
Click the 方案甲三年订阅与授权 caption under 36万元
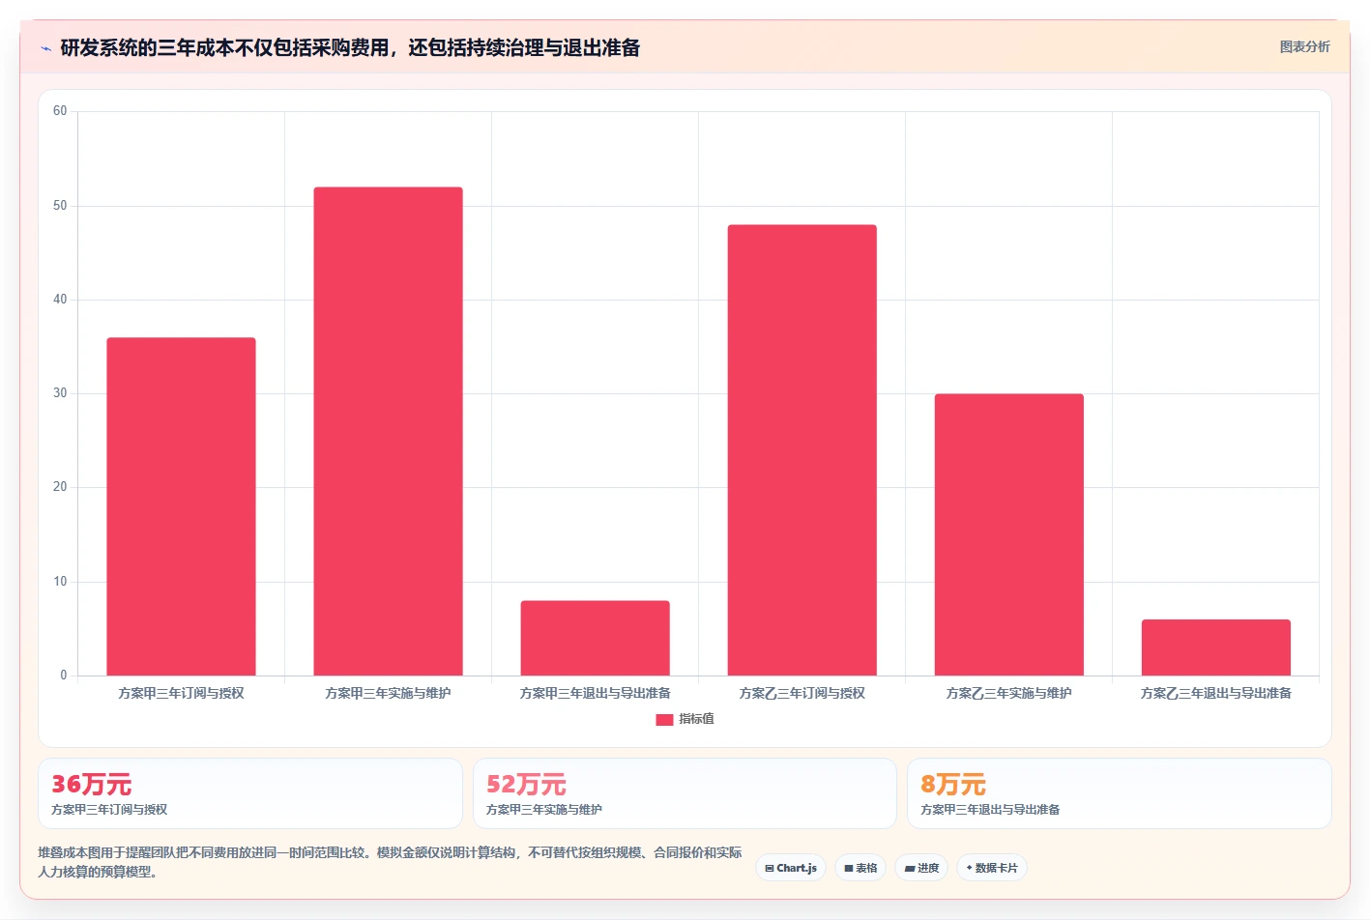coord(109,810)
